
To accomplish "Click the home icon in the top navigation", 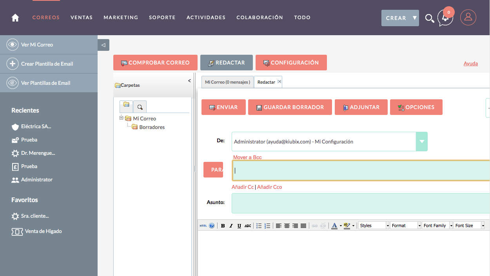I will click(15, 18).
